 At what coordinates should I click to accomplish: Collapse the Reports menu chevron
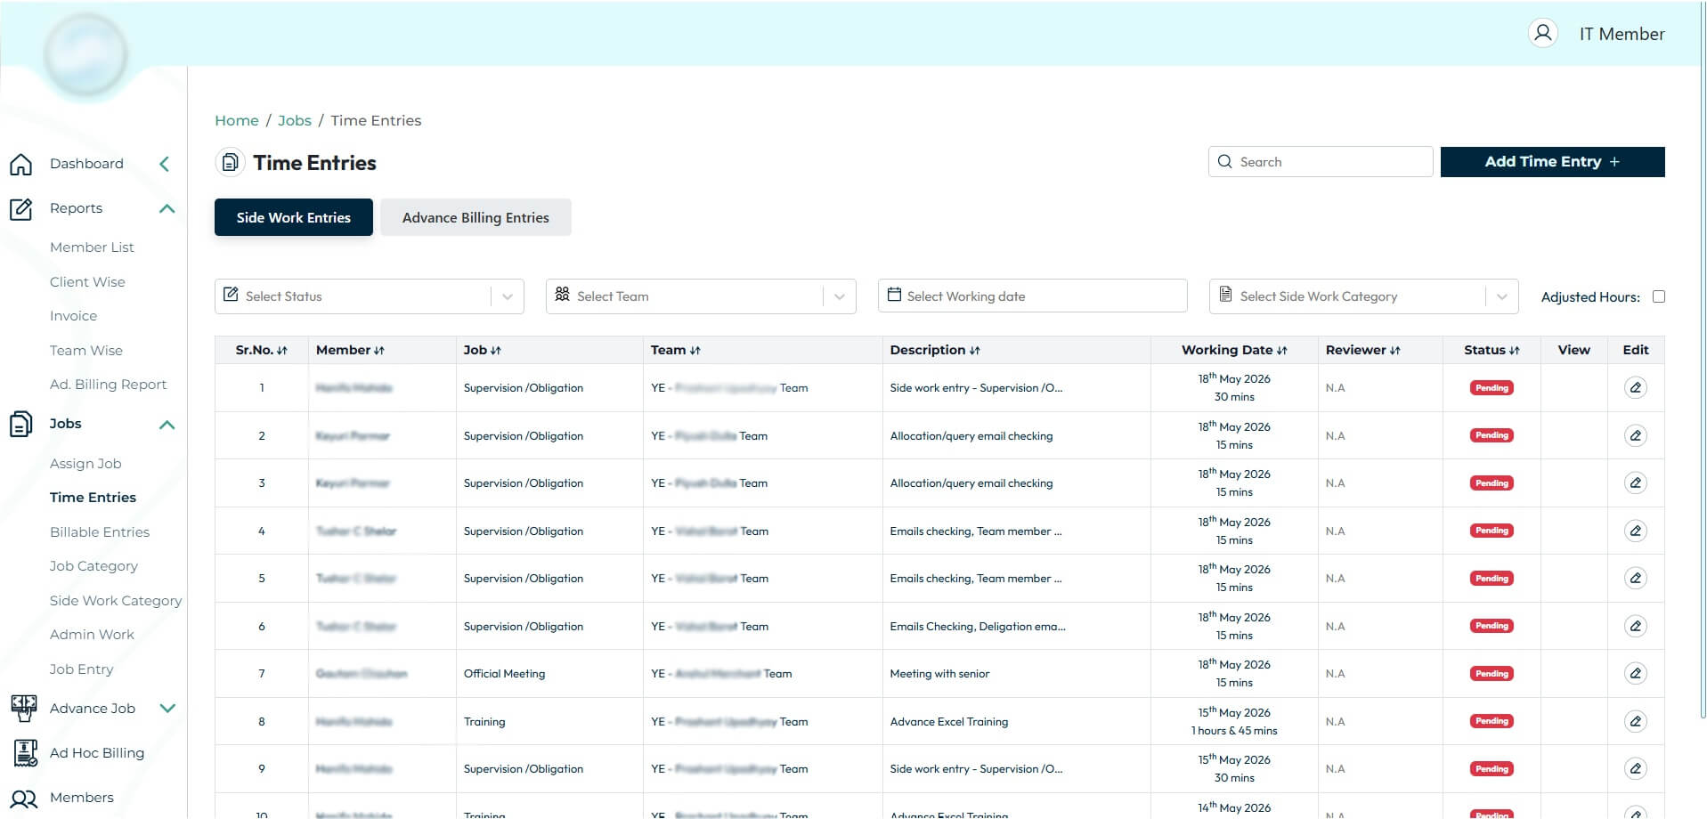coord(167,208)
